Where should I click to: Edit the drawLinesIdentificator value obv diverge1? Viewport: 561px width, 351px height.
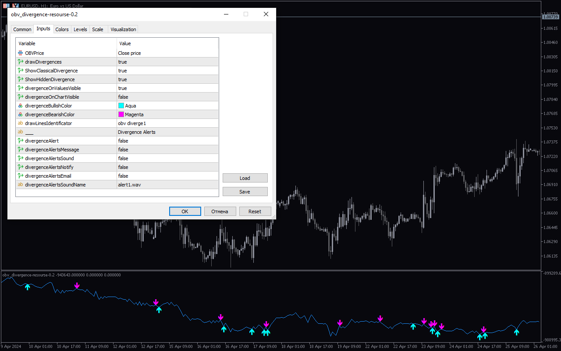pos(167,123)
